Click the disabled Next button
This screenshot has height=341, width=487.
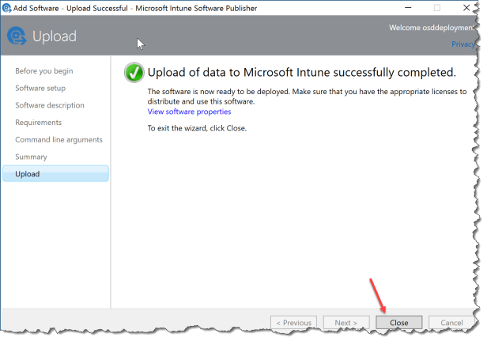[x=346, y=322]
